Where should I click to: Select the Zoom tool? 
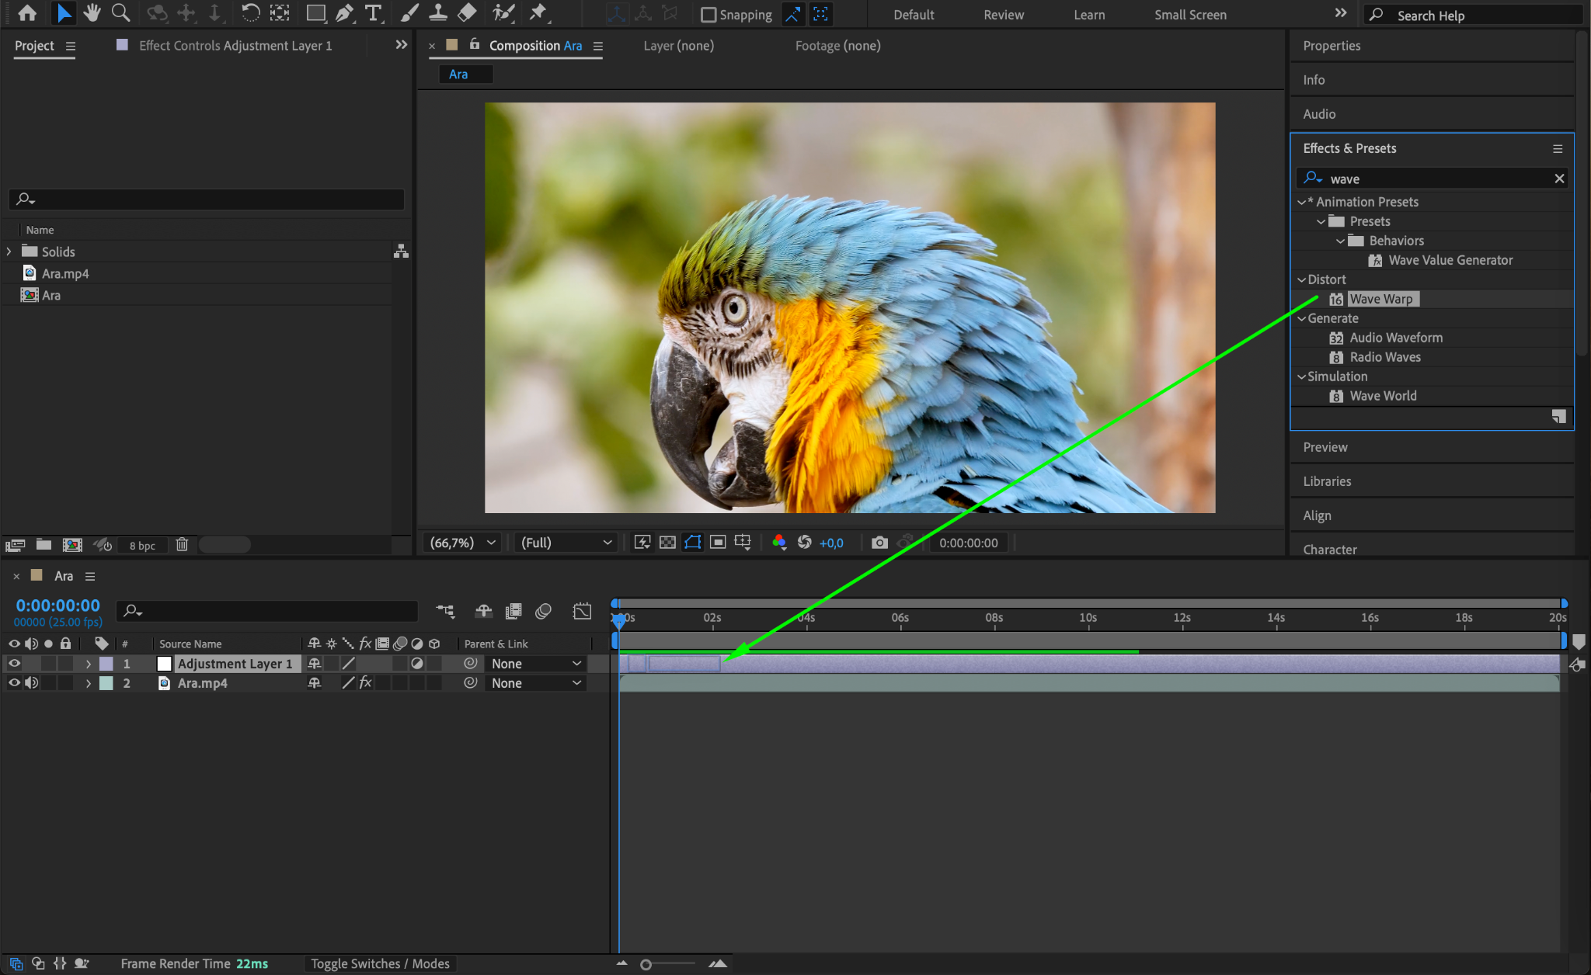tap(120, 13)
